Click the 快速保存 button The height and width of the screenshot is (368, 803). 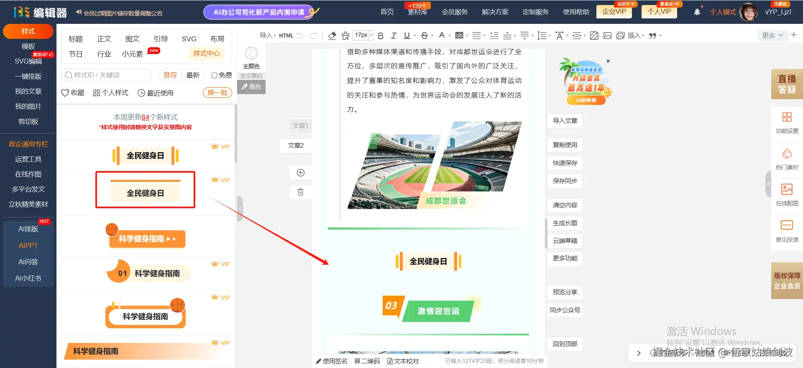pos(565,163)
